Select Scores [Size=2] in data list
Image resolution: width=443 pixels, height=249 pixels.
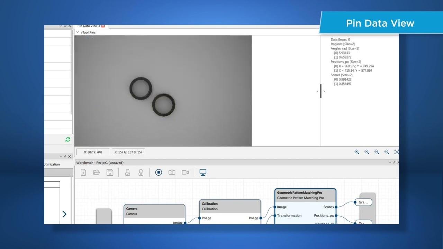click(341, 75)
